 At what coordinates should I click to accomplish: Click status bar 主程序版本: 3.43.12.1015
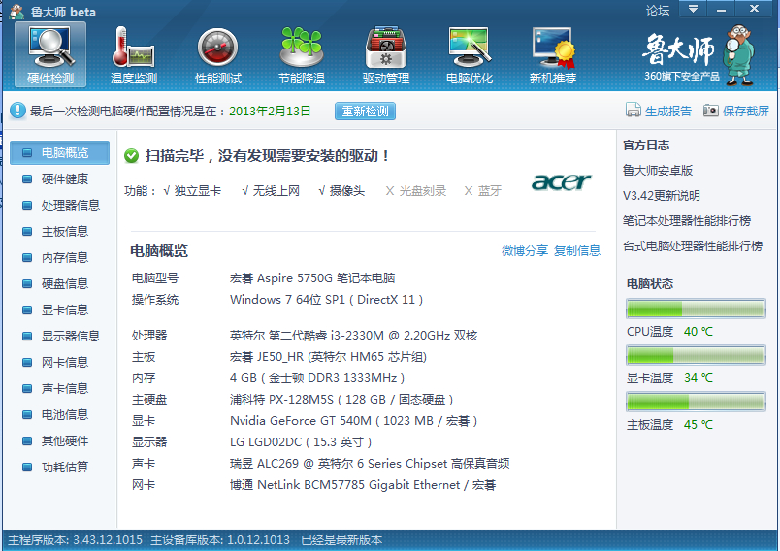75,540
